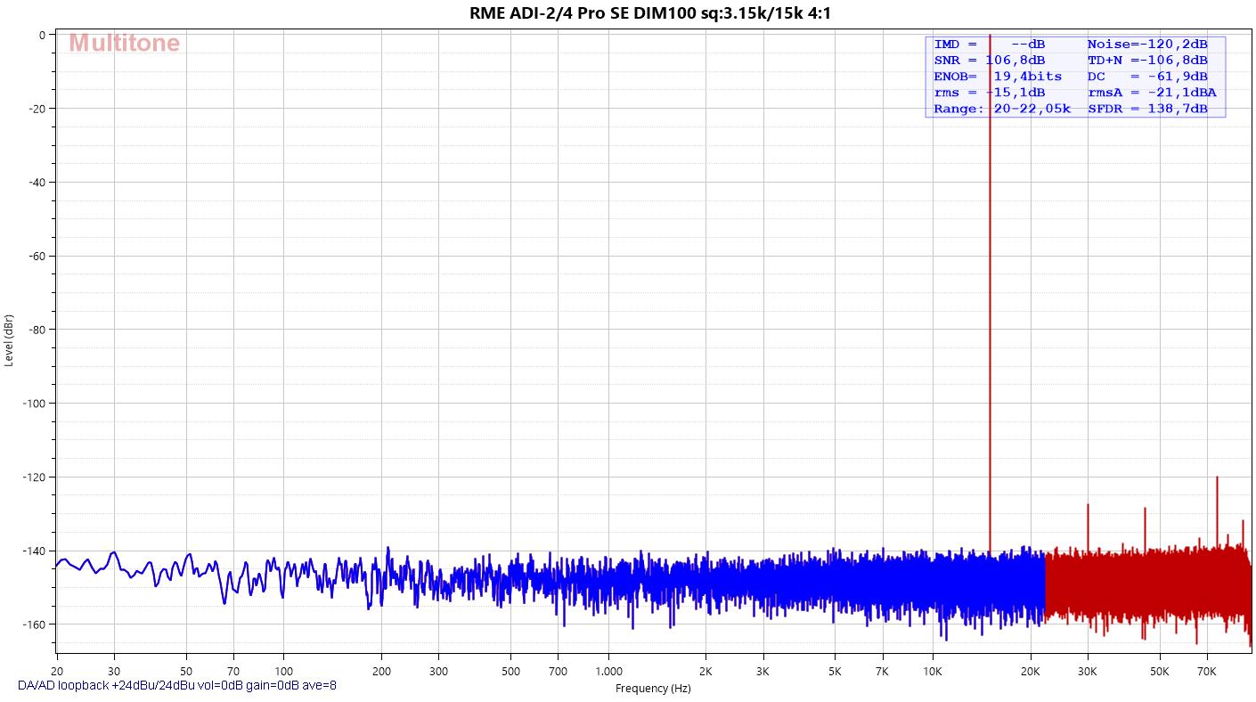The image size is (1256, 702).
Task: Click the "DC = -61,9dB" entry
Action: pyautogui.click(x=1147, y=76)
